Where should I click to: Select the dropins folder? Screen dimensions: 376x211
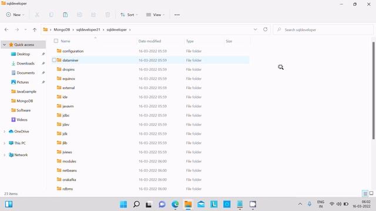coord(68,69)
